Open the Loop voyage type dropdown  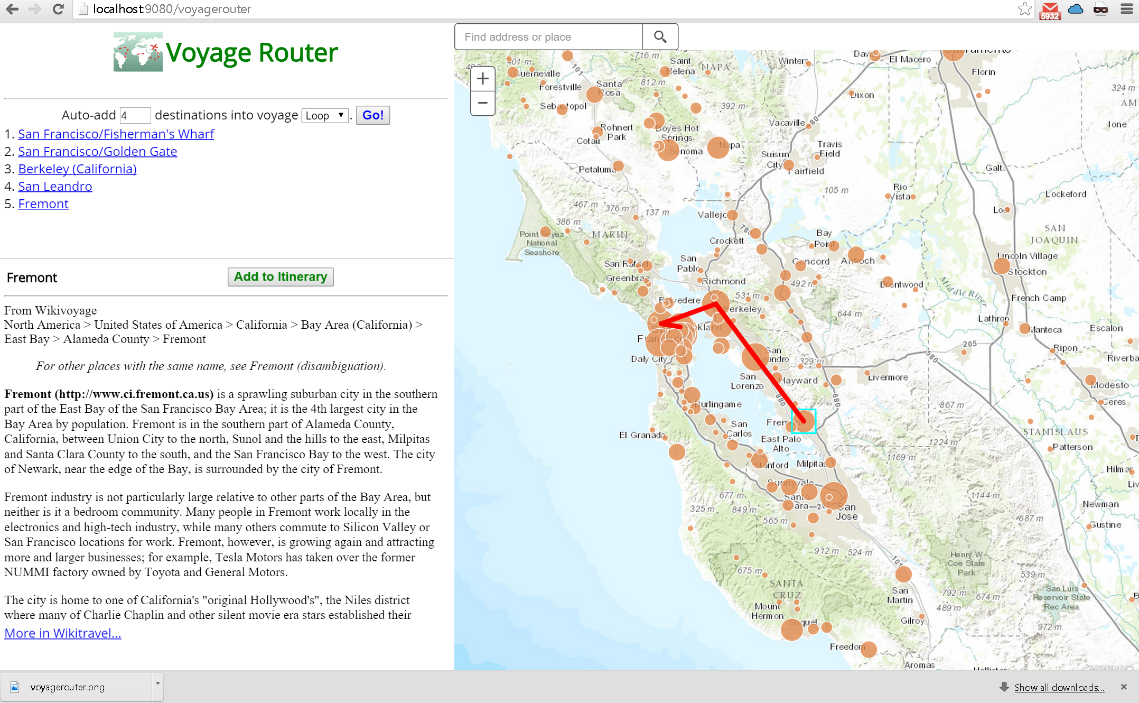[x=325, y=115]
